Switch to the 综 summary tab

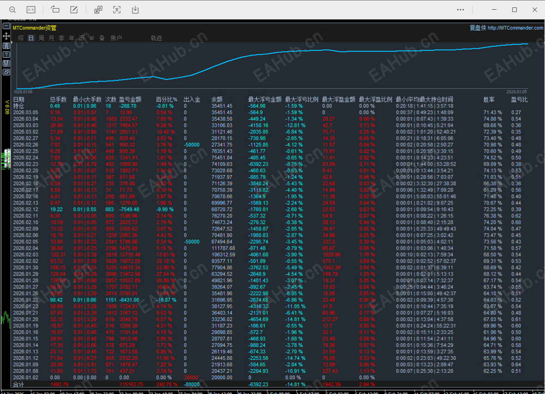tap(21, 38)
